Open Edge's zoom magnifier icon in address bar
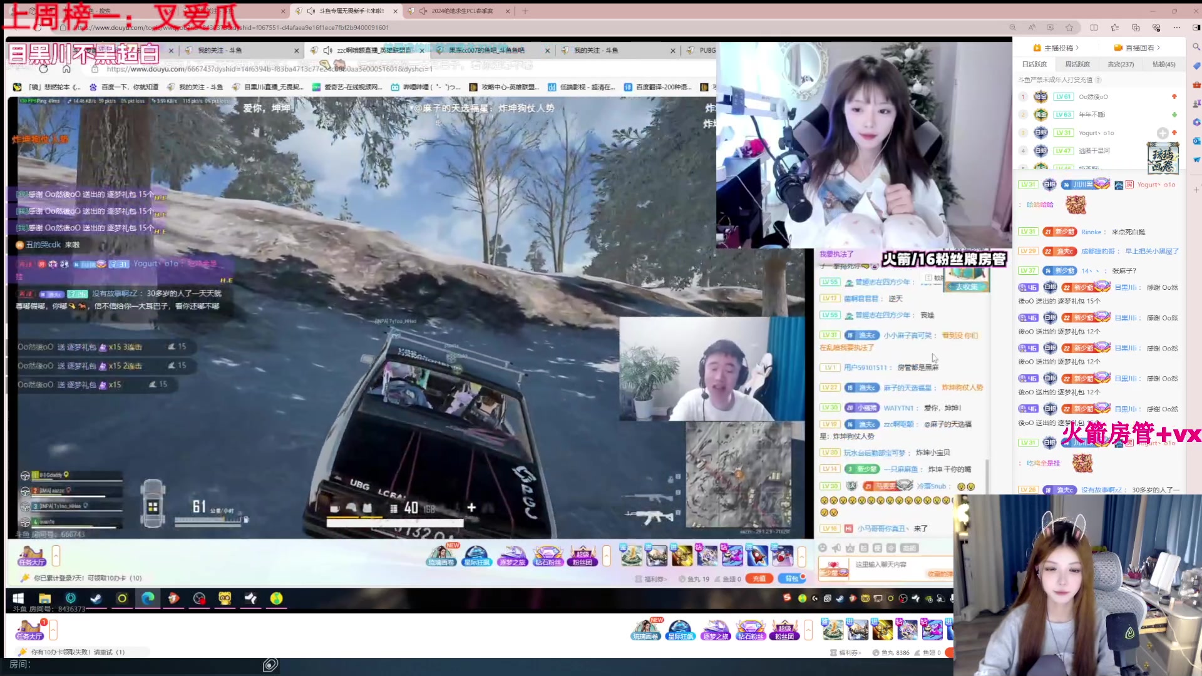The image size is (1202, 676). tap(1012, 28)
